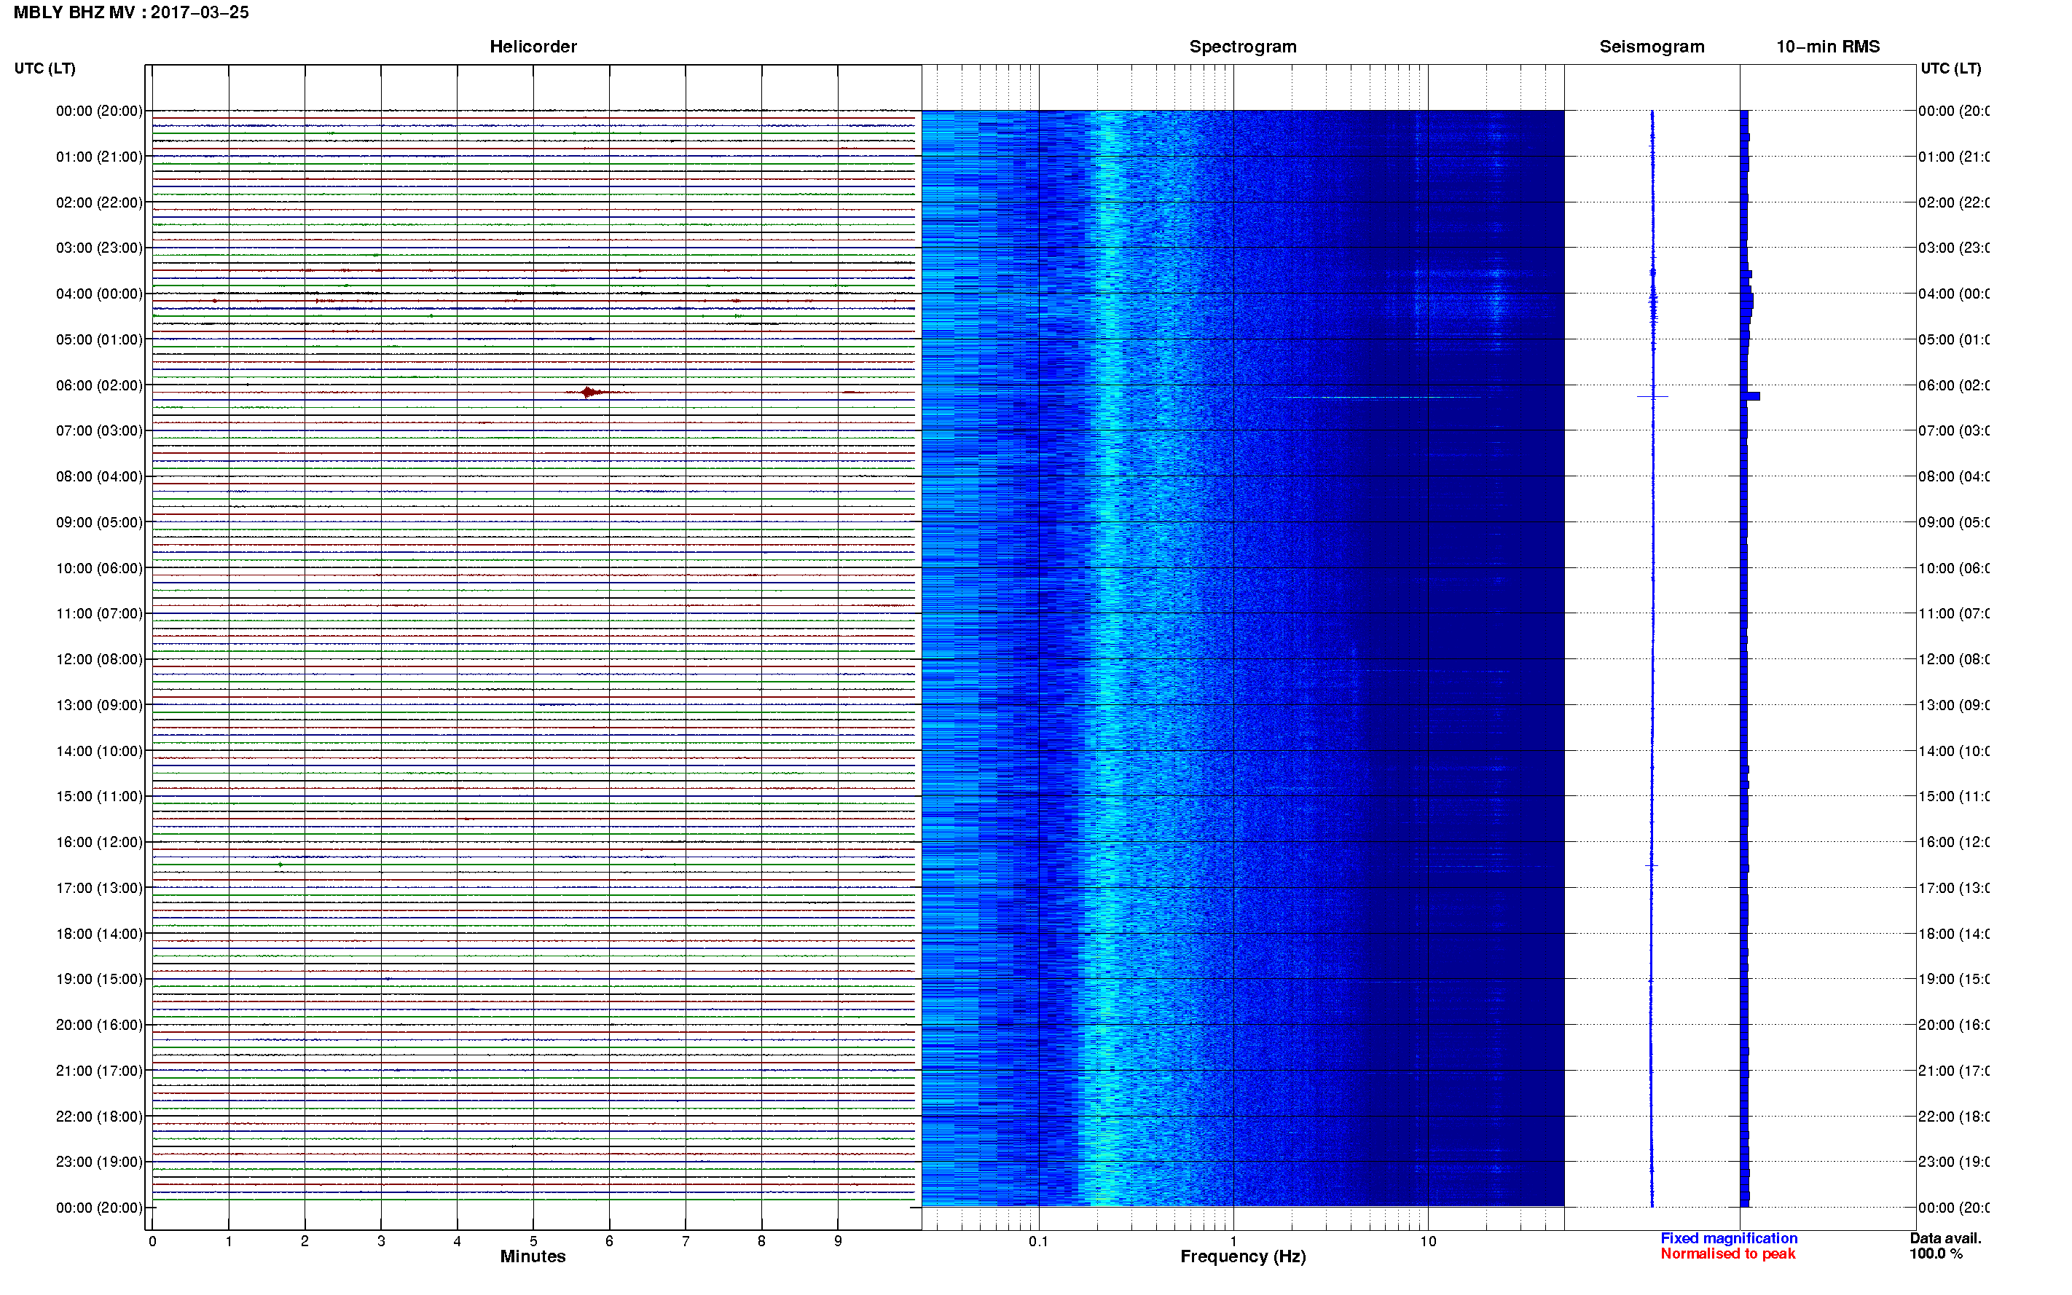Click tick label 0.1 on the Frequency axis
The width and height of the screenshot is (2072, 1295).
click(1038, 1242)
